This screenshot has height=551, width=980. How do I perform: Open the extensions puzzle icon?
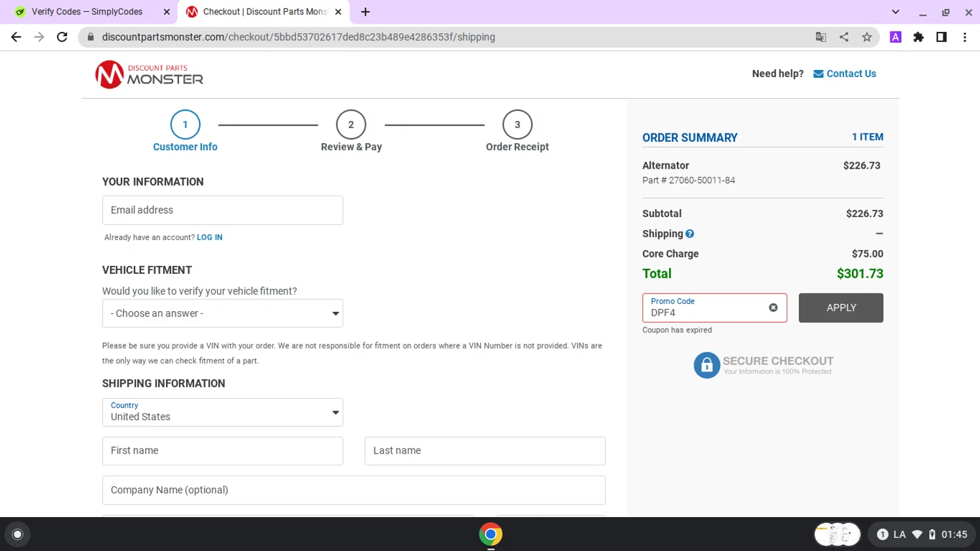[x=919, y=37]
